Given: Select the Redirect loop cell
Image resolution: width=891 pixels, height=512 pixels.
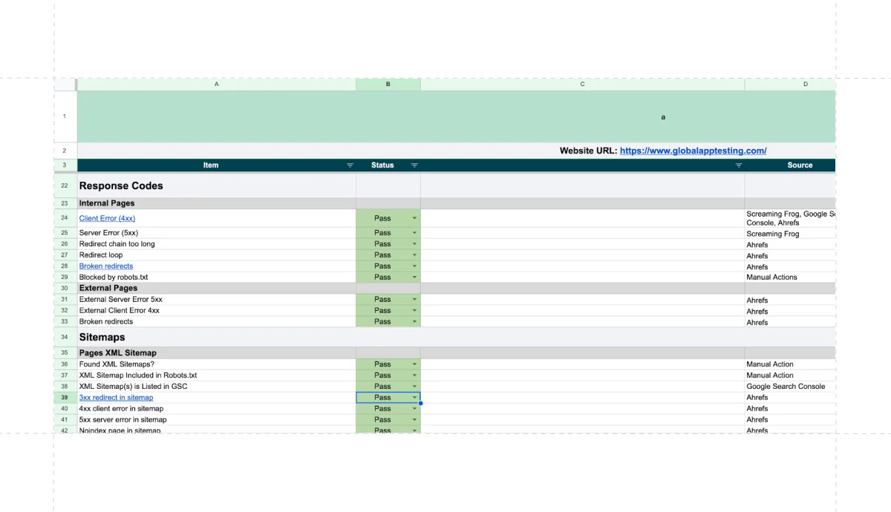Looking at the screenshot, I should [217, 255].
